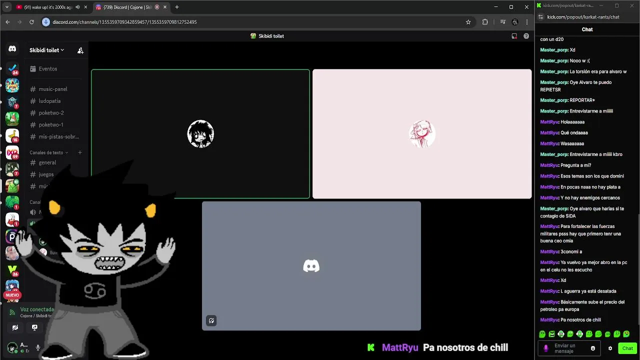Open the tab search dropdown arrow

pos(6,7)
